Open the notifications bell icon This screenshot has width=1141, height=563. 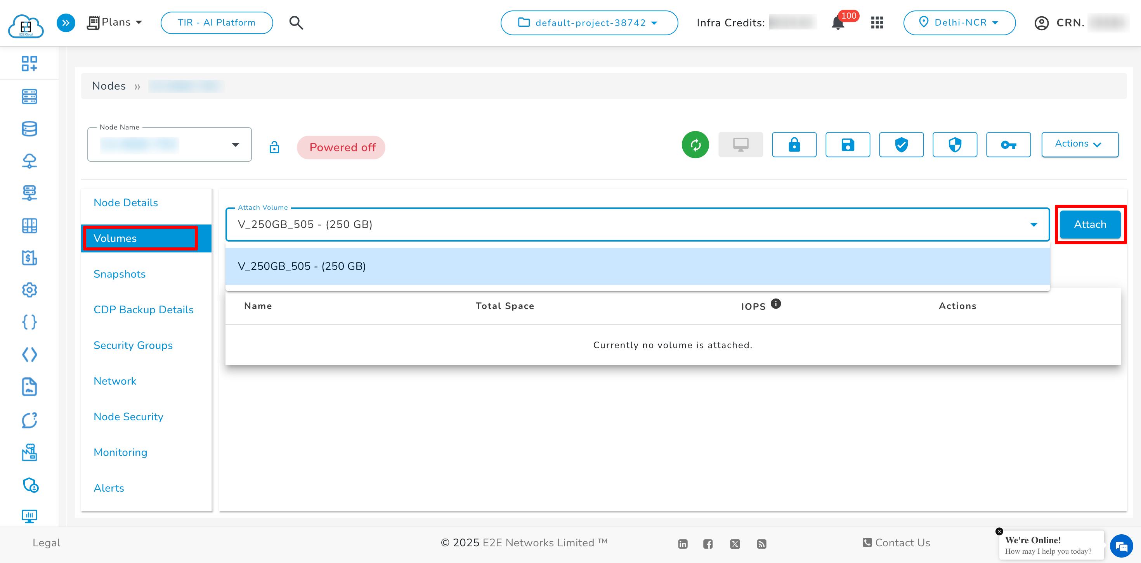[x=838, y=22]
